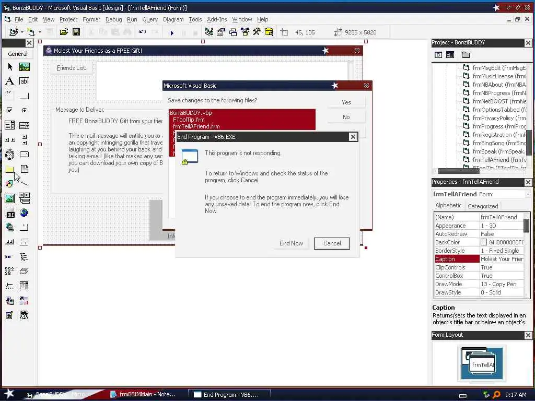Select the CheckBox control tool
Image resolution: width=535 pixels, height=401 pixels.
point(10,110)
